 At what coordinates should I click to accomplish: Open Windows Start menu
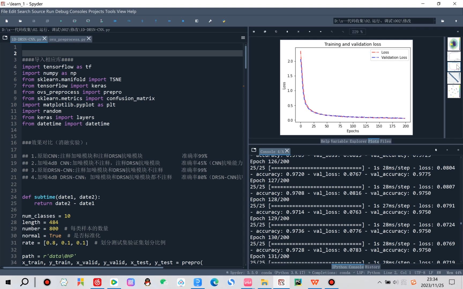[x=8, y=282]
